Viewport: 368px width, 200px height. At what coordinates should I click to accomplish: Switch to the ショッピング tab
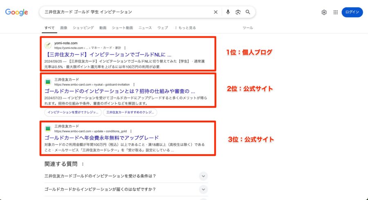point(83,28)
